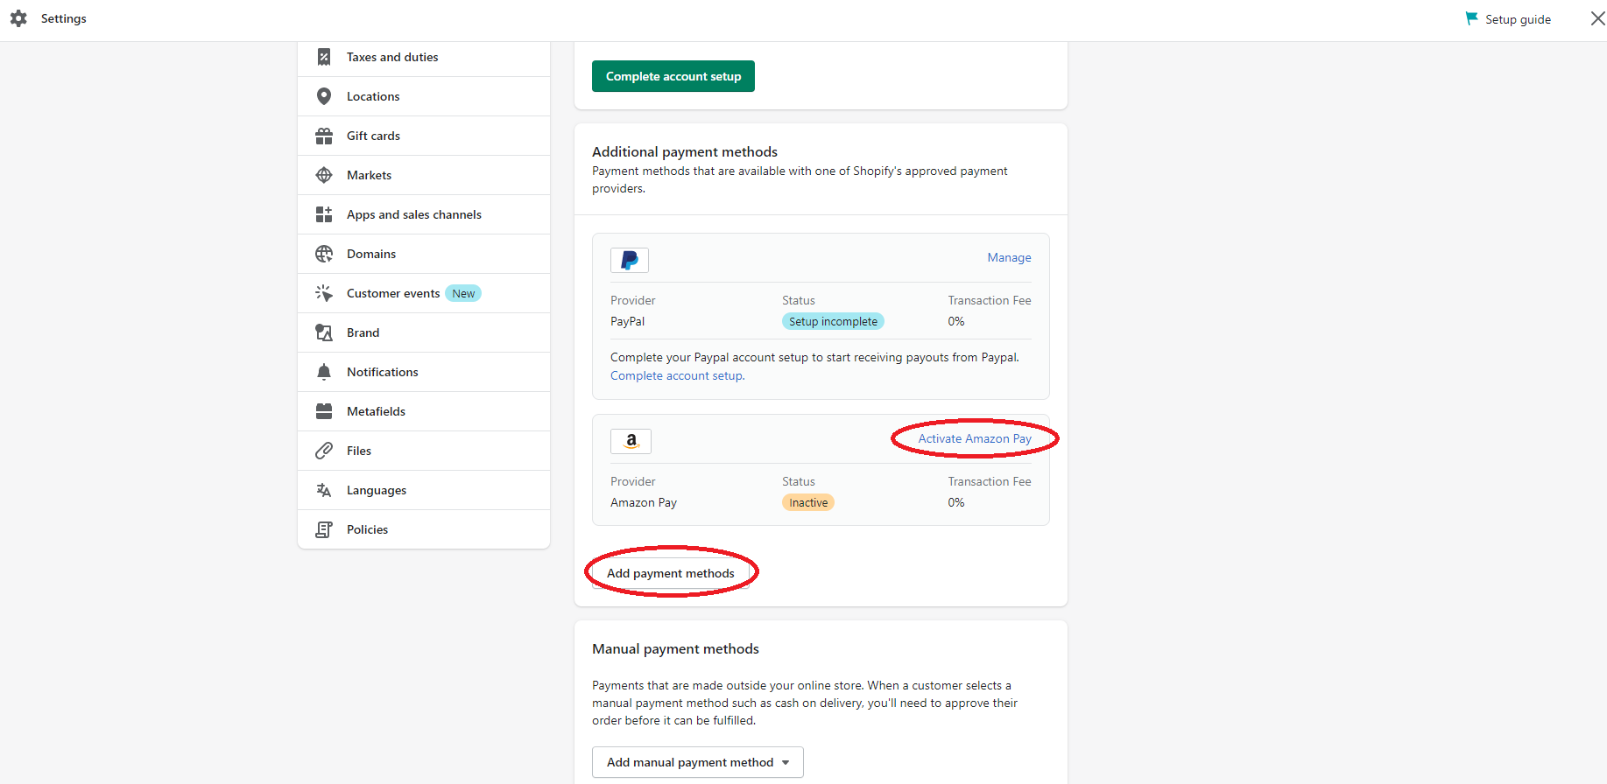Click the Setup guide flag icon

click(x=1471, y=18)
